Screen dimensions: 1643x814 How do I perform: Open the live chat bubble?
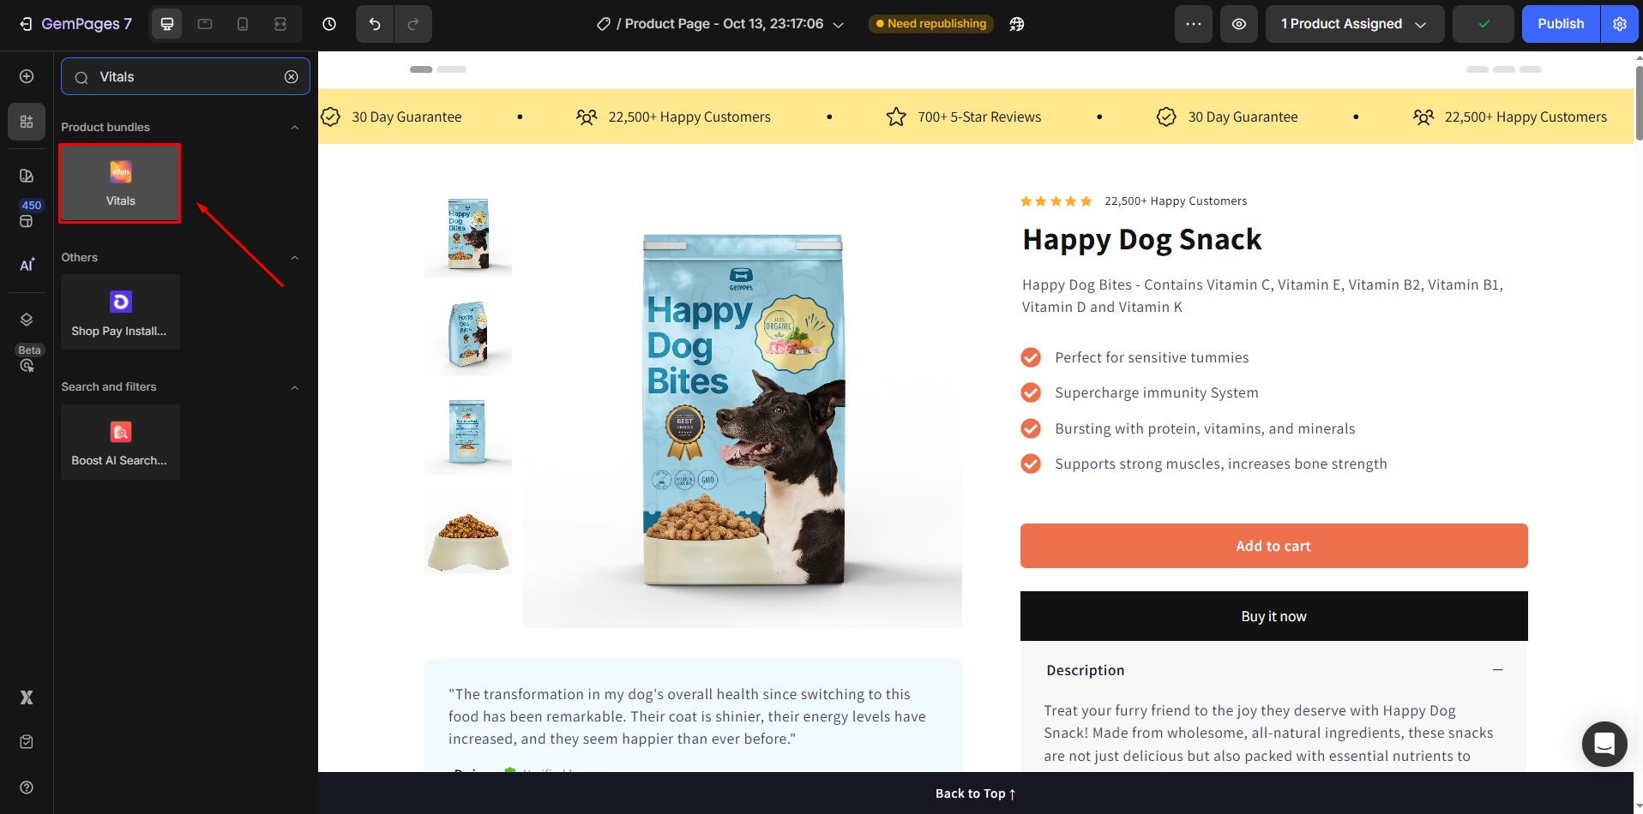pos(1604,744)
